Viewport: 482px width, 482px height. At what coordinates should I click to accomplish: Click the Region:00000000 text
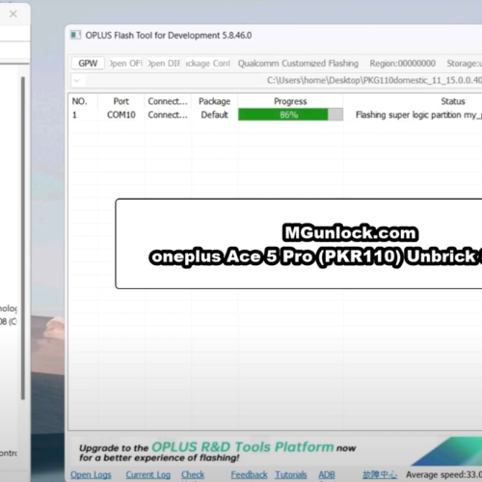pyautogui.click(x=402, y=64)
